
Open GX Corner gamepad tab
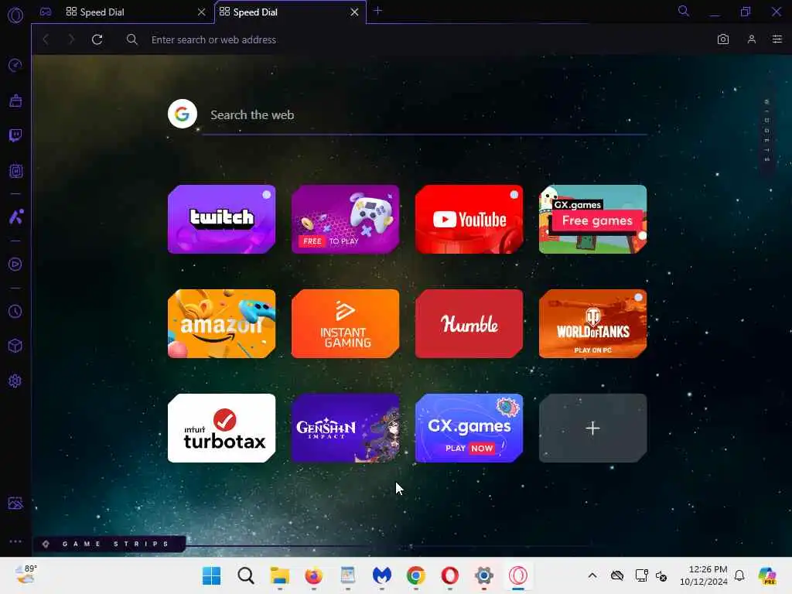coord(46,12)
